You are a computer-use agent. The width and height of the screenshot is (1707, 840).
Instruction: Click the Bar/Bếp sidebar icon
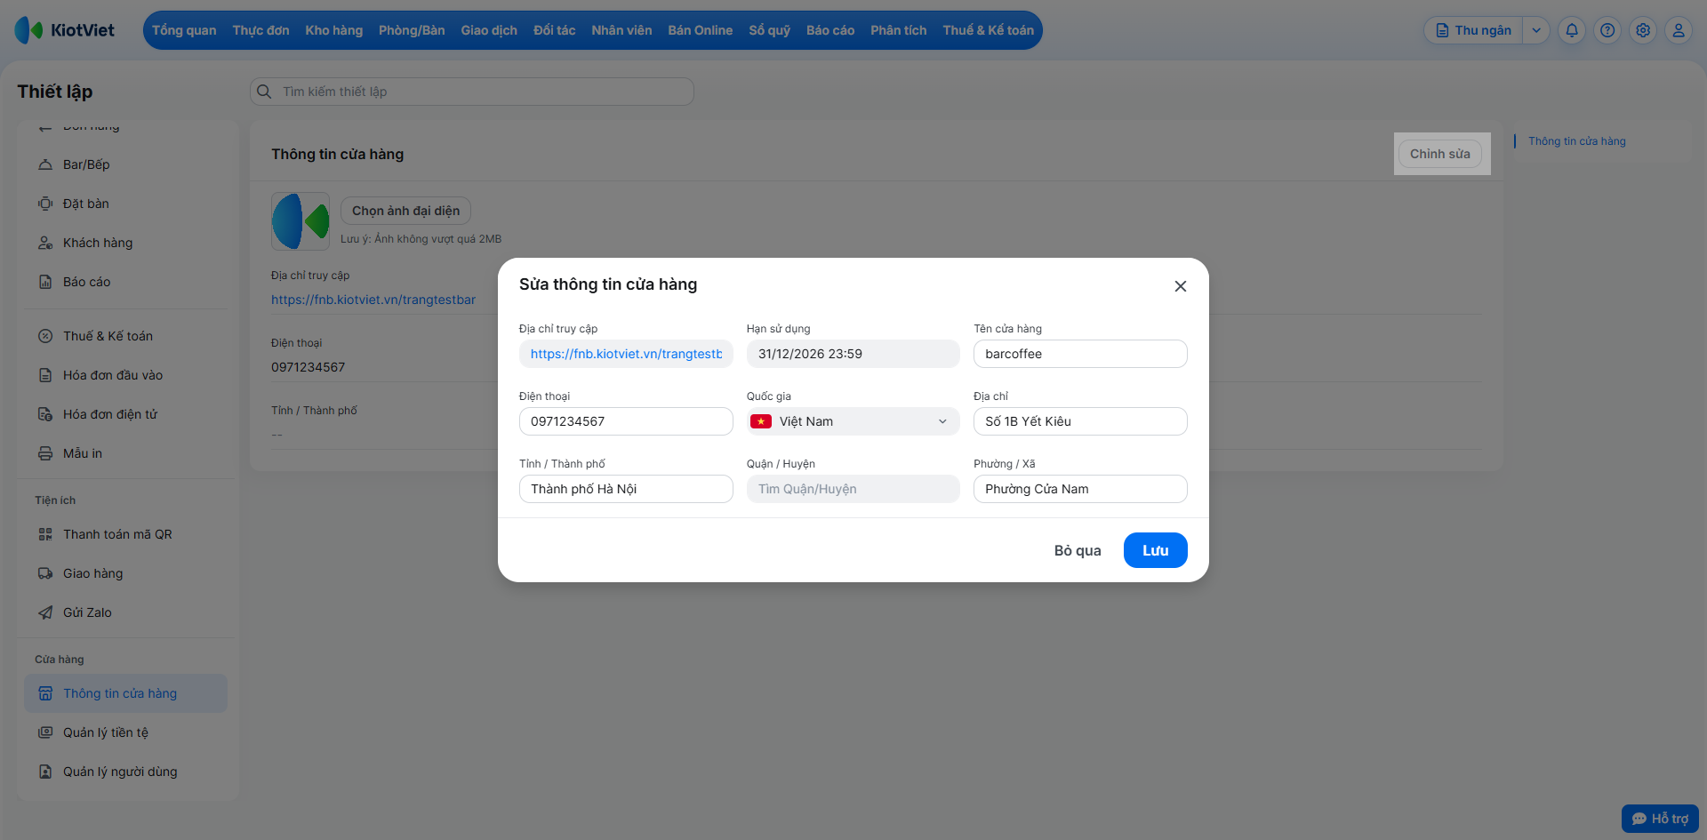click(45, 164)
